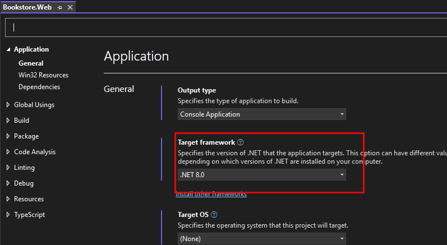The height and width of the screenshot is (245, 447).
Task: Open the Build category
Action: 21,121
